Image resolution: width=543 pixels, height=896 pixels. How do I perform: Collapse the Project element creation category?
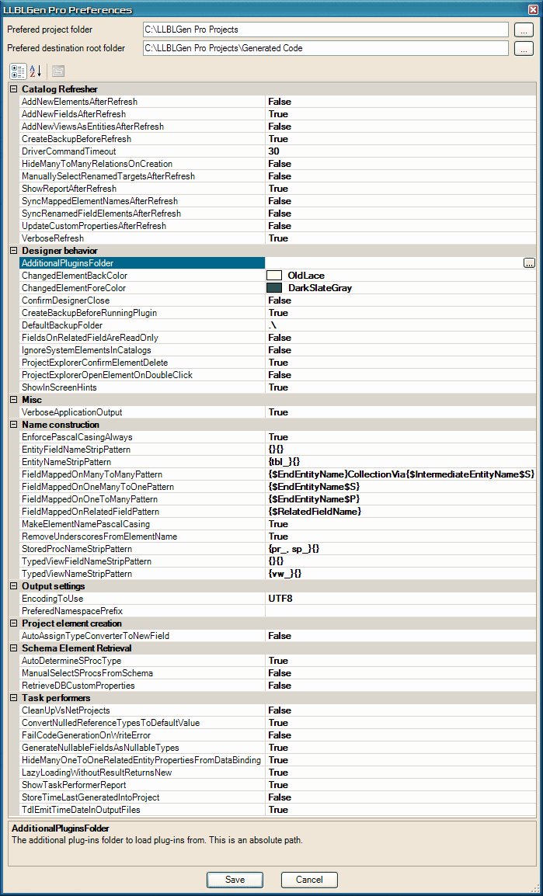tap(14, 623)
